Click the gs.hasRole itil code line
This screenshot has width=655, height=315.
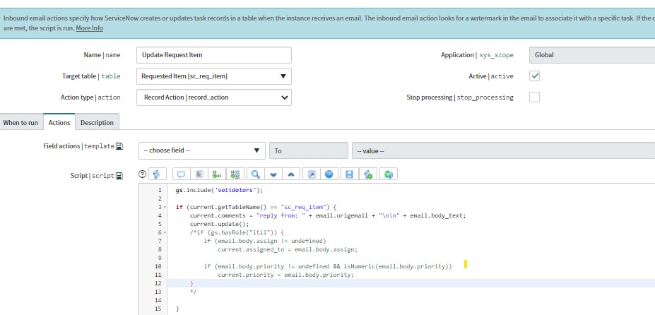(237, 232)
